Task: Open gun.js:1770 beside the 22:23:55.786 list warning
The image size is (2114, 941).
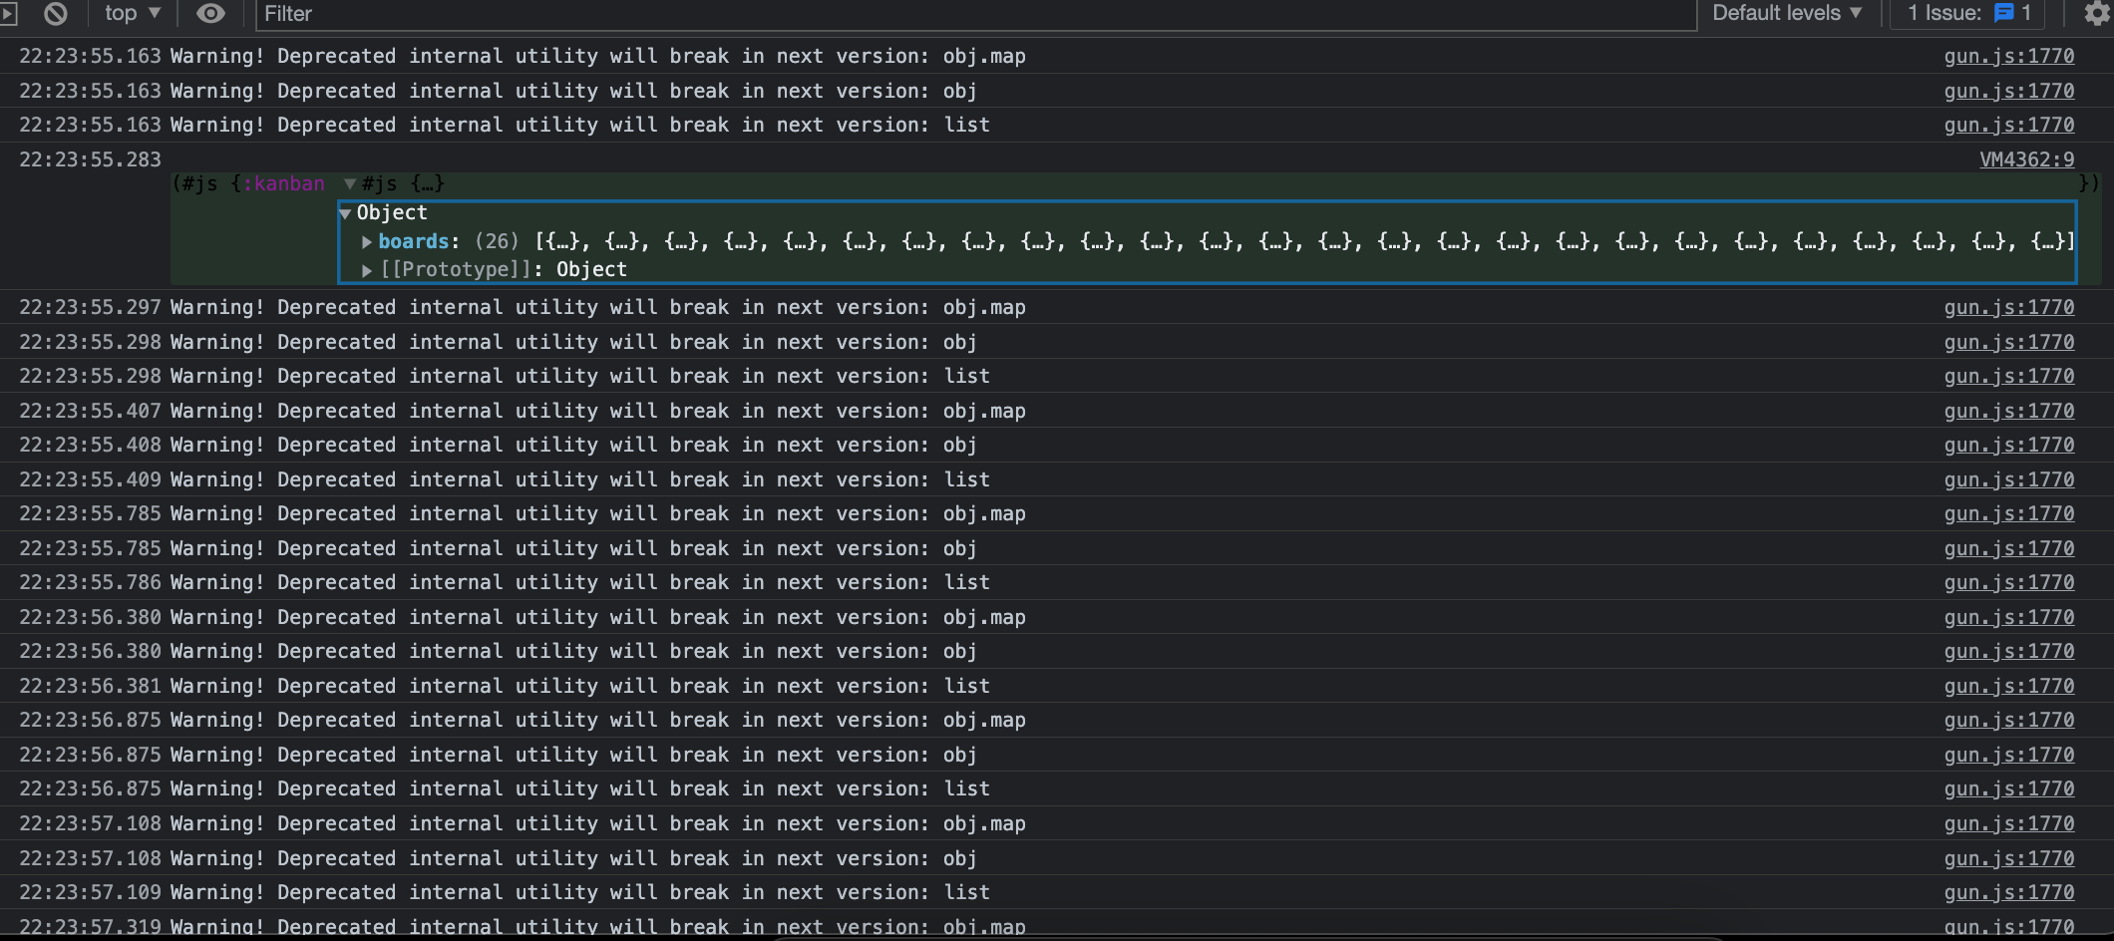Action: point(2009,582)
